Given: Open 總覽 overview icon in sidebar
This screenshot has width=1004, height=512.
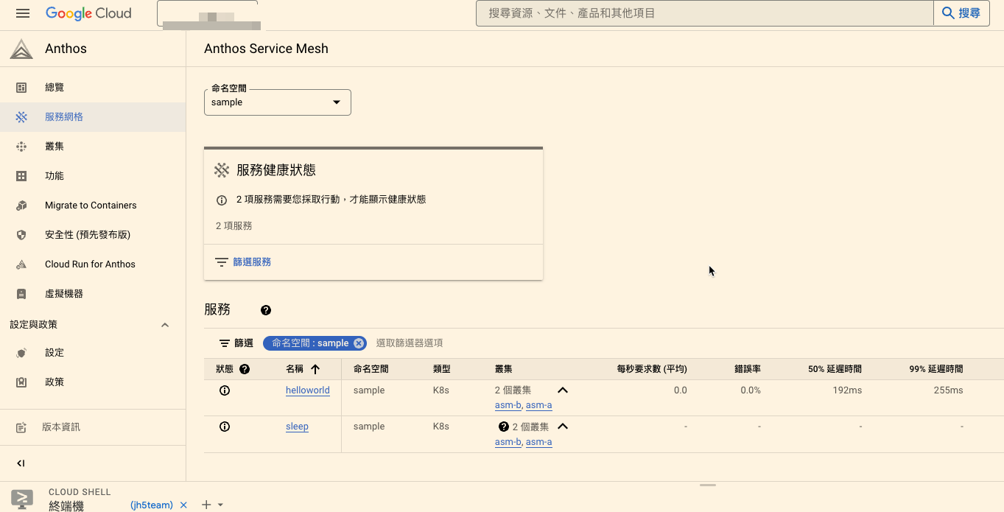Looking at the screenshot, I should [21, 88].
